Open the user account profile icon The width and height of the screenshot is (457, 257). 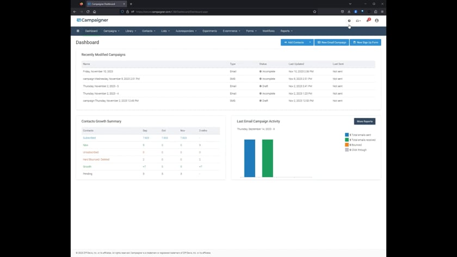pos(376,21)
